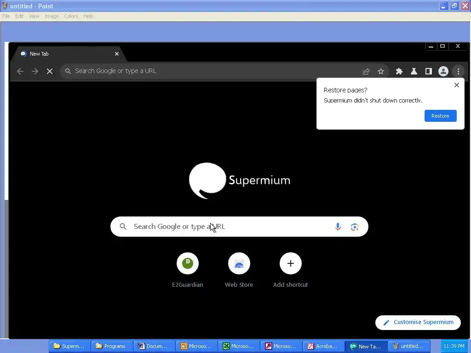The width and height of the screenshot is (471, 353).
Task: Toggle the side panel icon
Action: 429,71
